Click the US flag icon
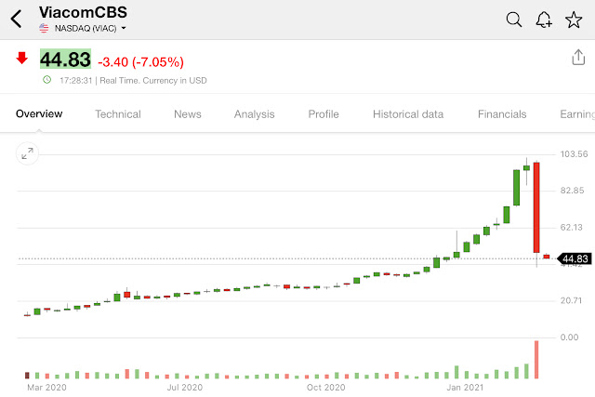The width and height of the screenshot is (595, 397). [x=44, y=28]
